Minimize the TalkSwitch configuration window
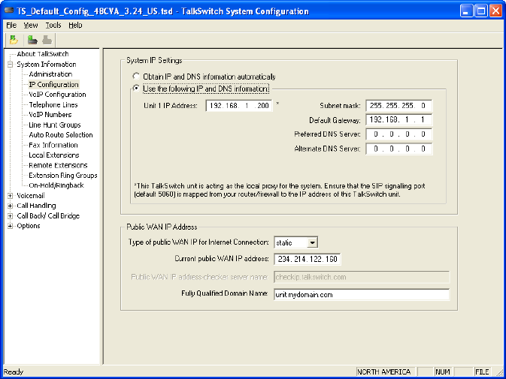 coord(465,11)
